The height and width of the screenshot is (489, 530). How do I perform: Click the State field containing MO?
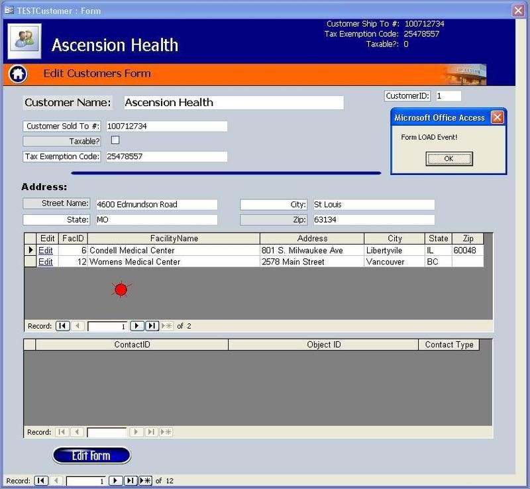click(156, 219)
